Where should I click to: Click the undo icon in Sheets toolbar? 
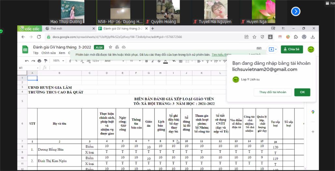pos(27,61)
